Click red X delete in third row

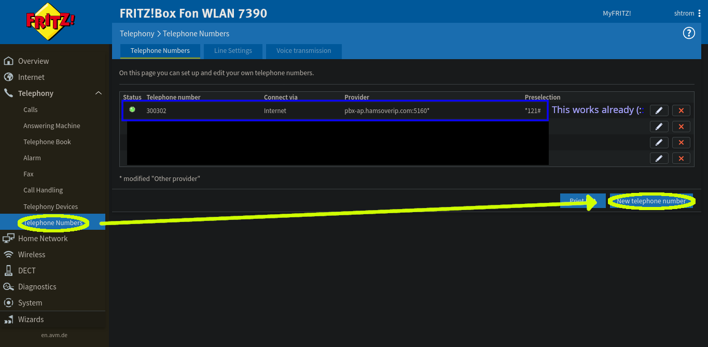coord(681,143)
